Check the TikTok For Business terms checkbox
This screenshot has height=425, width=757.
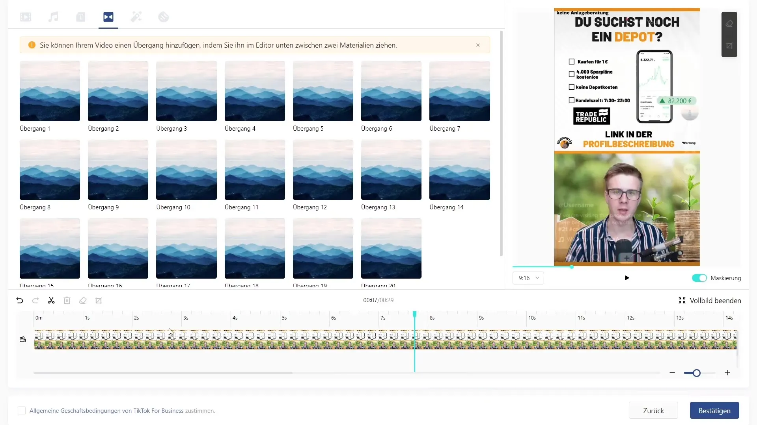(22, 410)
